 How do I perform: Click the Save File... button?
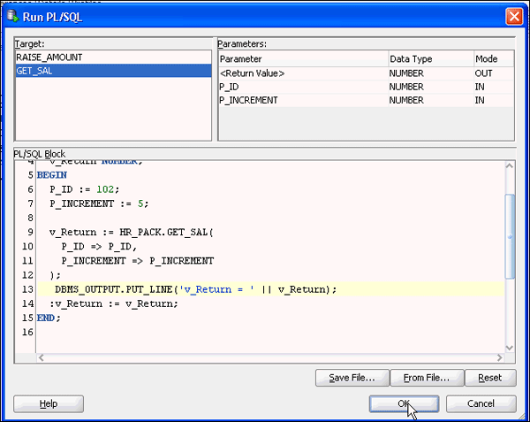(x=352, y=378)
